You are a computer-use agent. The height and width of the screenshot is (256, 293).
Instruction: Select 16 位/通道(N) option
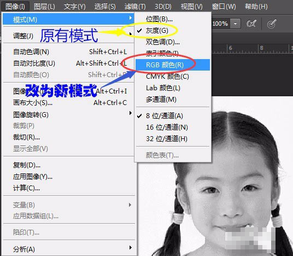173,127
